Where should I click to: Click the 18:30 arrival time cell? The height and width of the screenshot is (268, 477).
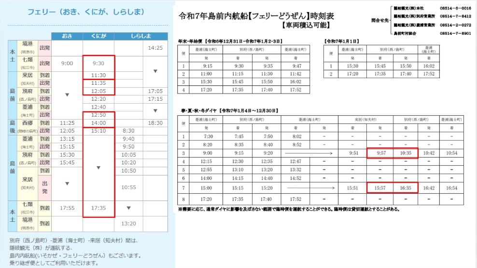pyautogui.click(x=155, y=123)
